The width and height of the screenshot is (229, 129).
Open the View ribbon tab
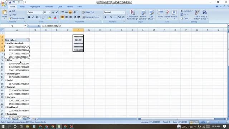click(x=79, y=6)
